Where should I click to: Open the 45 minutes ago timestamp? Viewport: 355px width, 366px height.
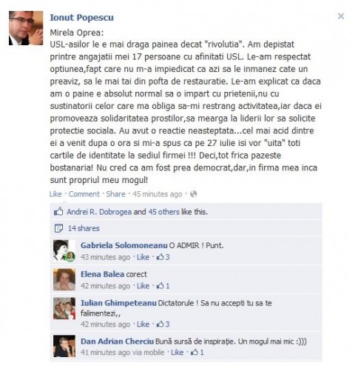[x=158, y=194]
